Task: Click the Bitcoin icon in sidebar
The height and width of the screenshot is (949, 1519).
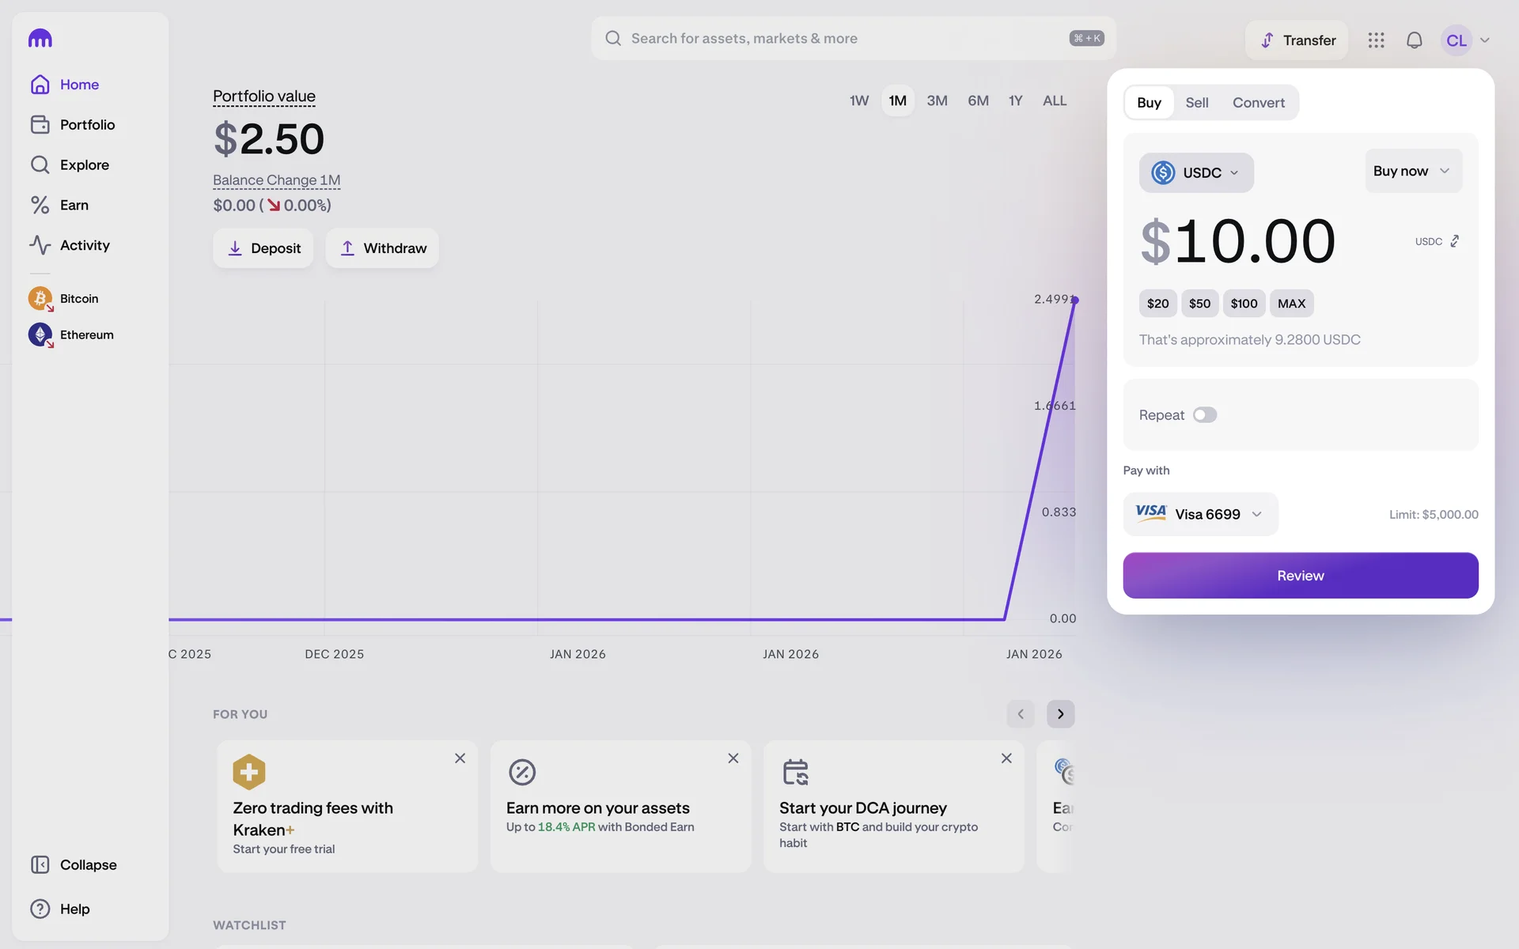Action: tap(40, 299)
